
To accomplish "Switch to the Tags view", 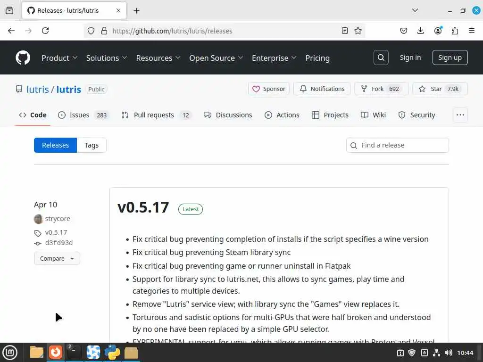I will coord(92,145).
